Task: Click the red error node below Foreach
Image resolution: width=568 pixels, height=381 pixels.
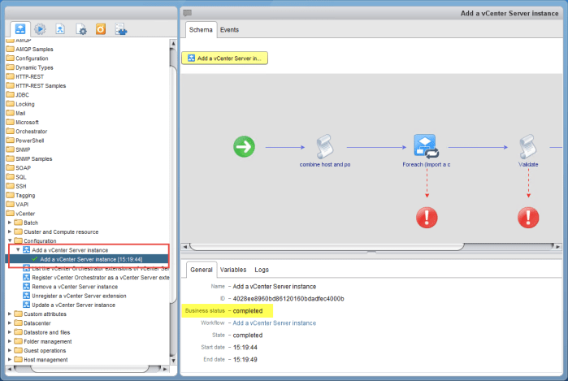Action: point(427,218)
